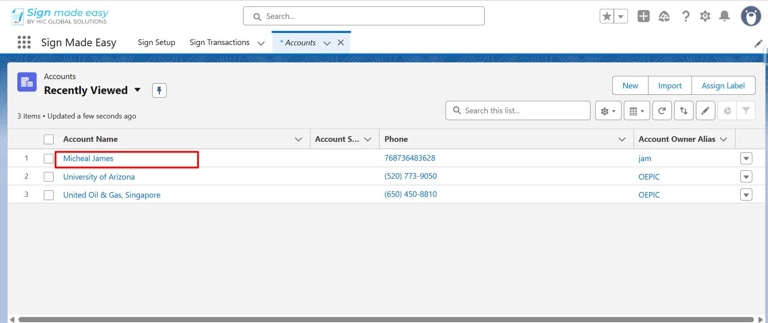Show actions for Micheal James row

pyautogui.click(x=746, y=158)
